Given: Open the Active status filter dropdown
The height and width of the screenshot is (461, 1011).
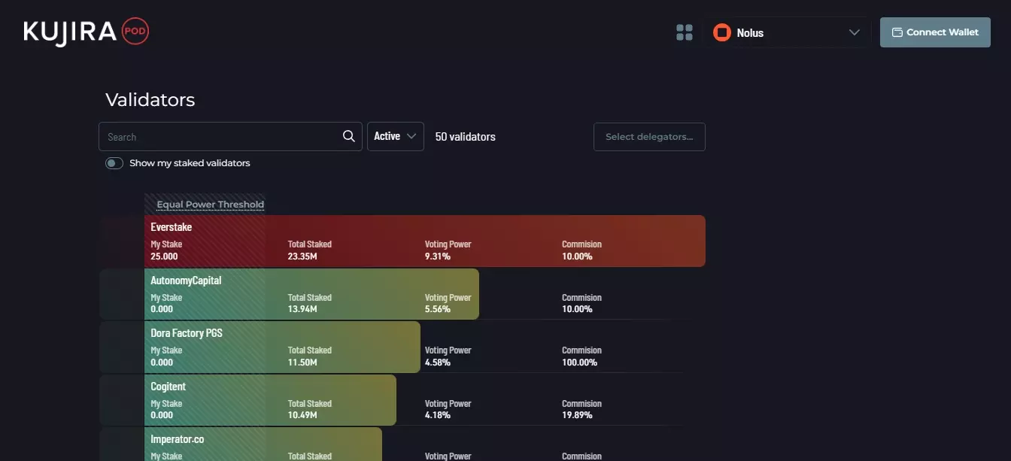Looking at the screenshot, I should pyautogui.click(x=395, y=136).
